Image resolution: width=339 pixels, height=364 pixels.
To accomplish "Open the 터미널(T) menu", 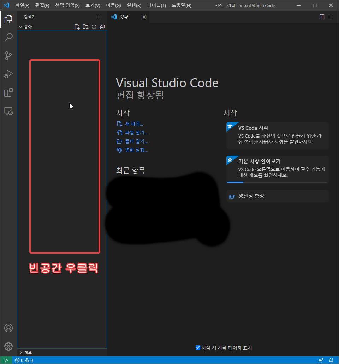I will coord(156,5).
